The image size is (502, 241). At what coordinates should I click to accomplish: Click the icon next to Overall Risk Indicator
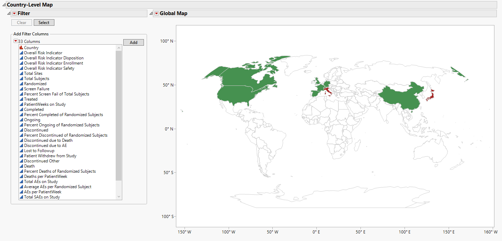tap(21, 53)
